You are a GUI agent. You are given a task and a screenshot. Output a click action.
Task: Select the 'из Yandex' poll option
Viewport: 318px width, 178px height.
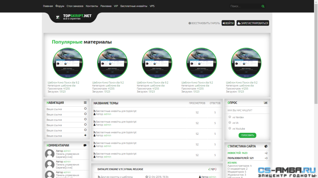tap(230, 117)
